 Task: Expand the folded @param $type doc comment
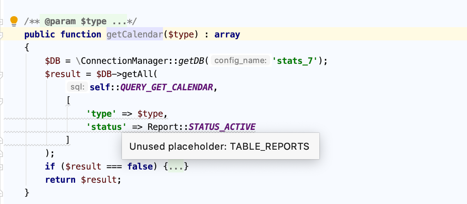tap(83, 21)
